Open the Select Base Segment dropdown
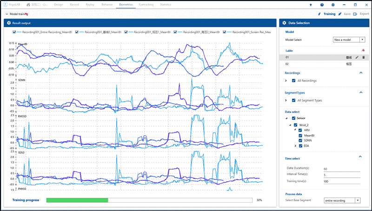 click(342, 200)
